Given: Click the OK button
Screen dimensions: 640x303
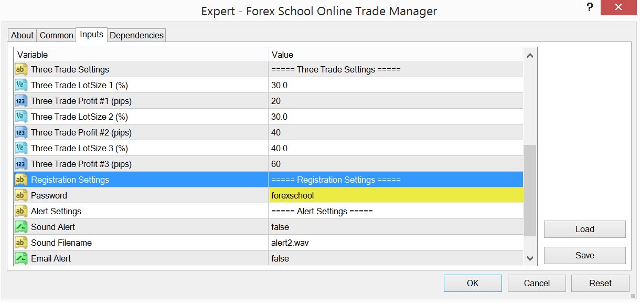Looking at the screenshot, I should 473,283.
